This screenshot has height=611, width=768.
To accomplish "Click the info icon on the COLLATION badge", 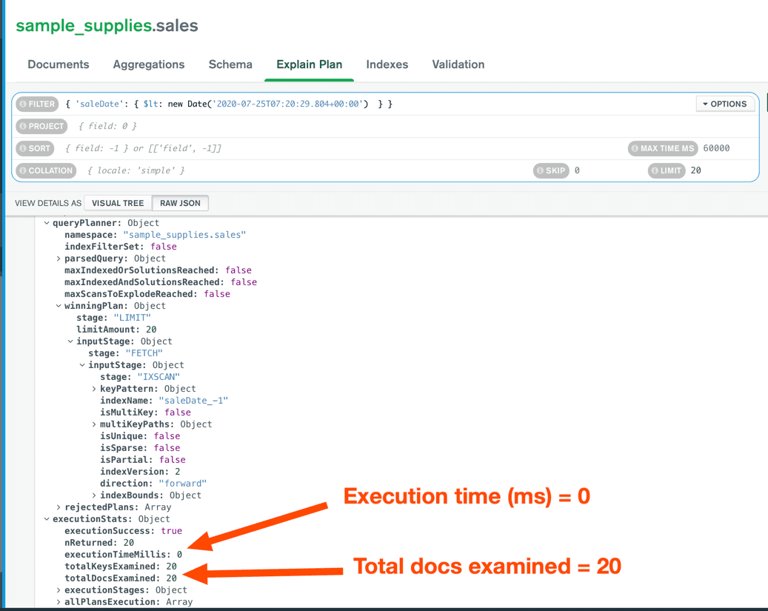I will (23, 170).
